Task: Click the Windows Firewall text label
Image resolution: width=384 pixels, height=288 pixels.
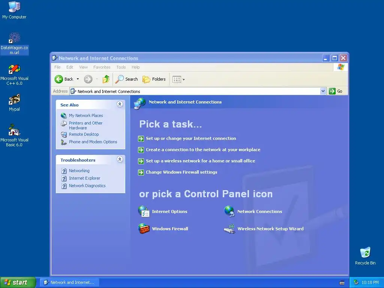Action: tap(170, 229)
